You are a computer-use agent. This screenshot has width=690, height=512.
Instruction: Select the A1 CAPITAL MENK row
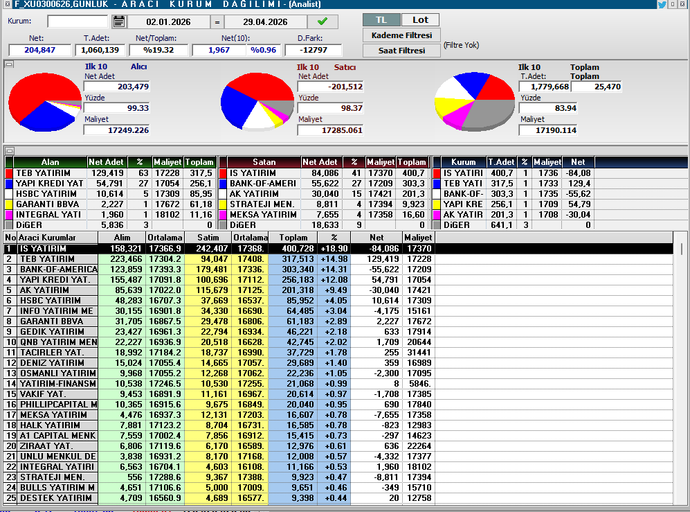pyautogui.click(x=338, y=436)
